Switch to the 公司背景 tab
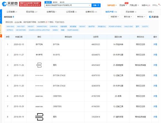The height and width of the screenshot is (123, 161). coord(12,12)
